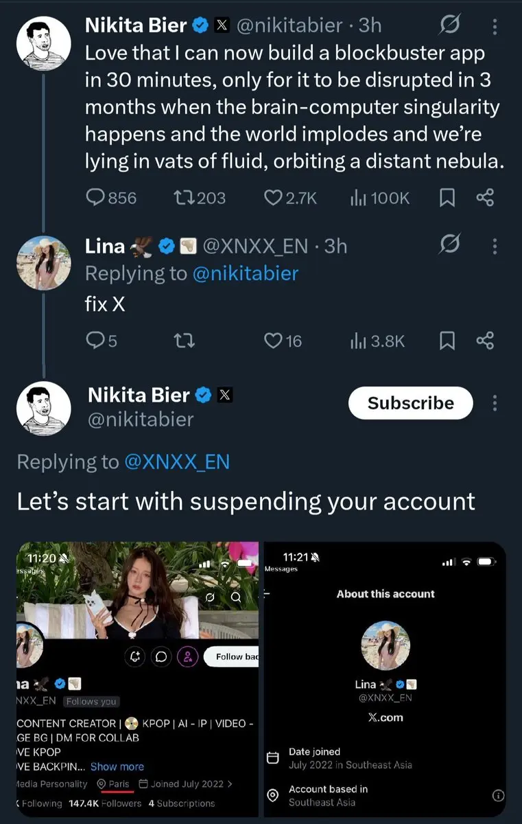The height and width of the screenshot is (824, 522).
Task: Reply to Nikita Bier's top post
Action: point(95,198)
